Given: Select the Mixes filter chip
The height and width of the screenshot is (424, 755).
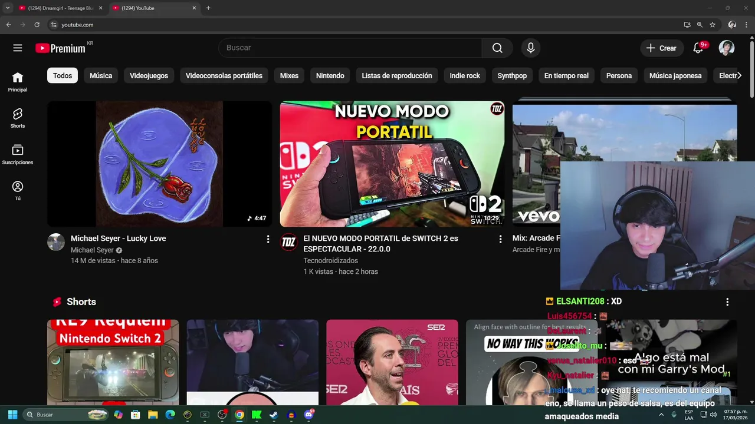Looking at the screenshot, I should pos(289,75).
